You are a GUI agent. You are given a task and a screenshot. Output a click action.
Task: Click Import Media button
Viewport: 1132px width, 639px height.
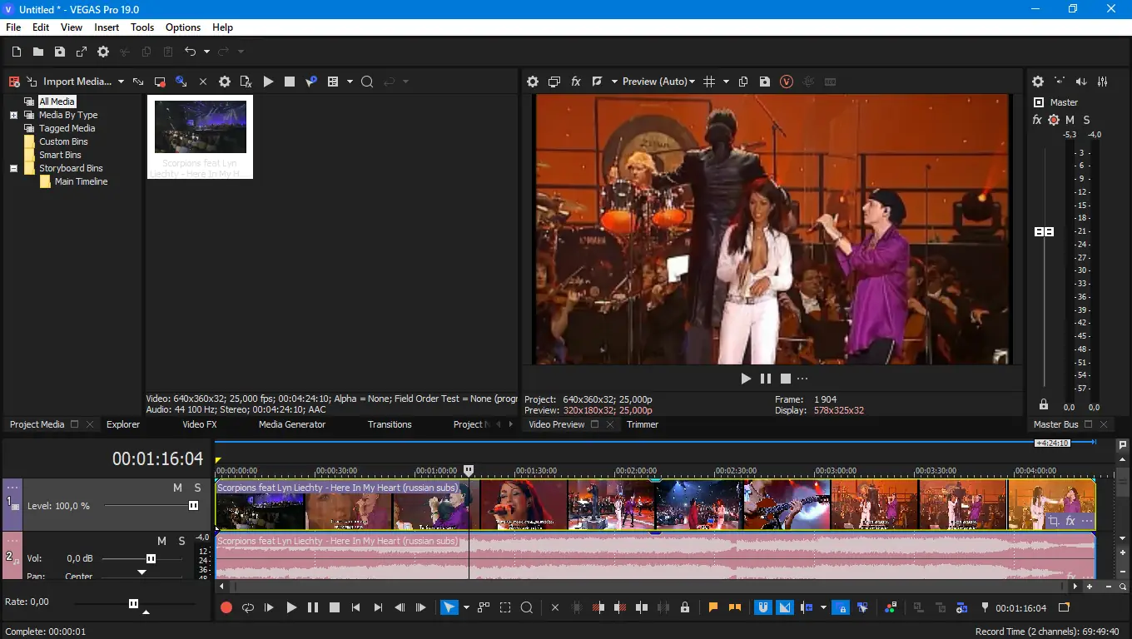pyautogui.click(x=70, y=82)
